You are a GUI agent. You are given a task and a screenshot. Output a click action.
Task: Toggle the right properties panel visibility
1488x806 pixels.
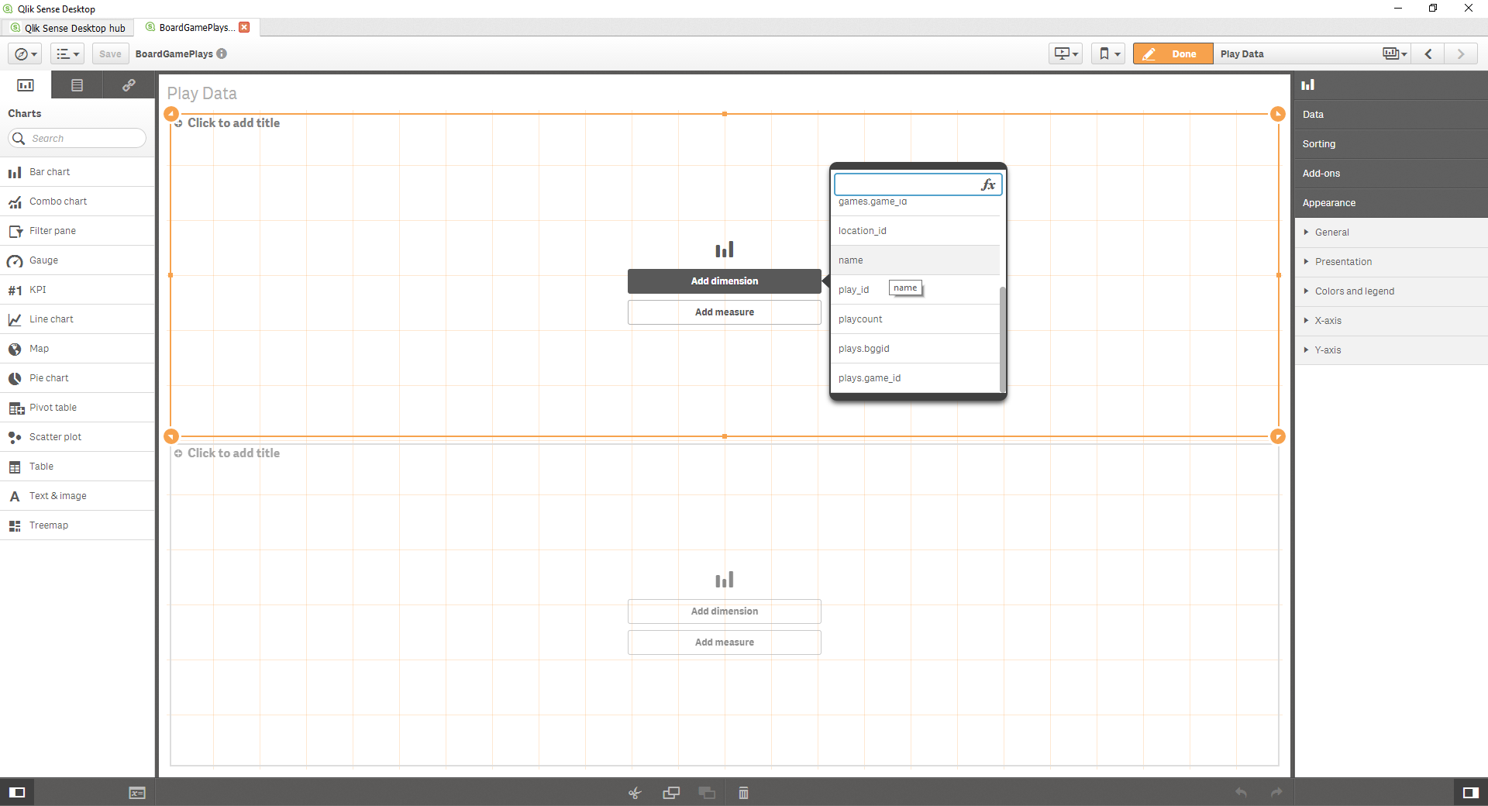click(x=1470, y=792)
